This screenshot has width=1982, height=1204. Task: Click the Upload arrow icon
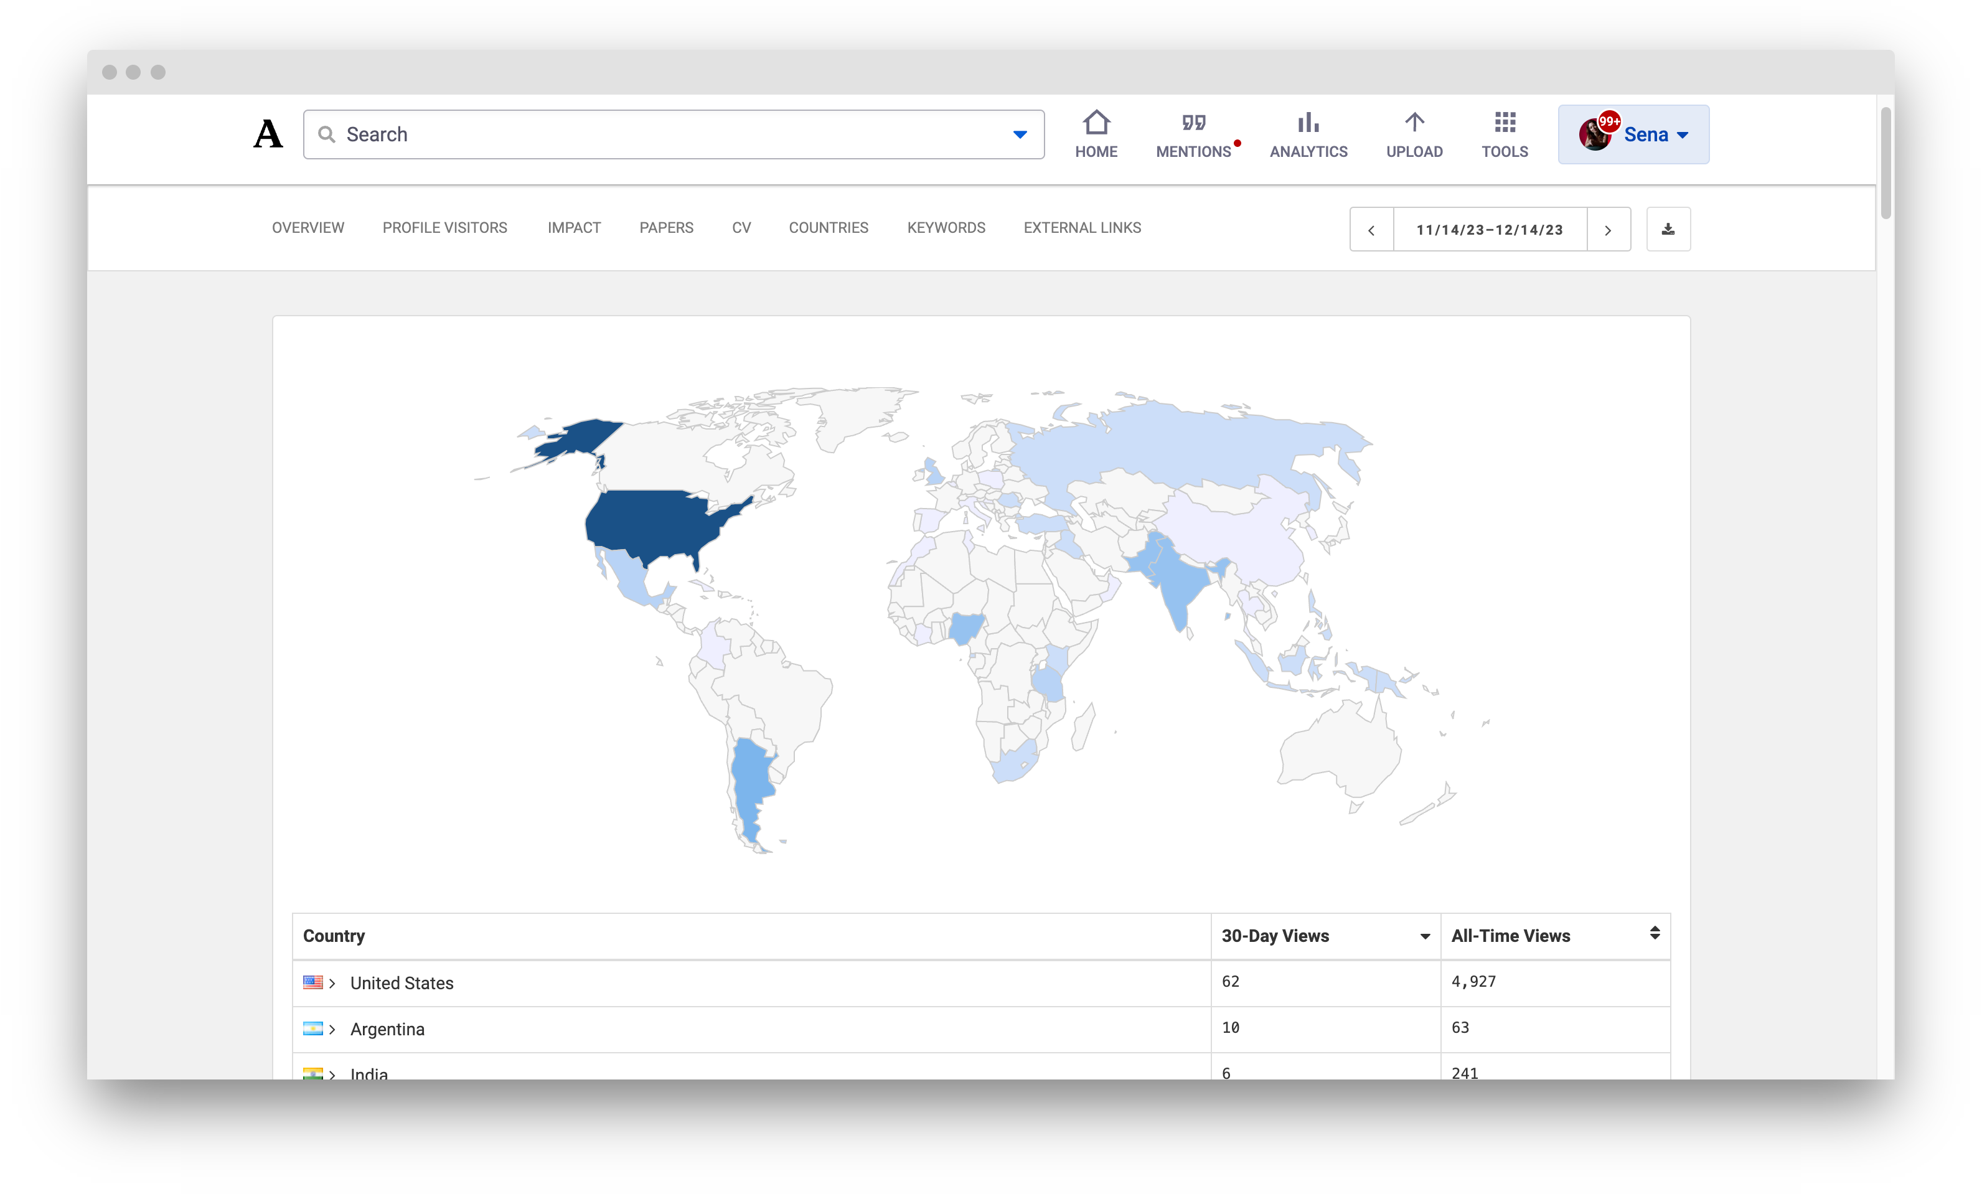1413,122
